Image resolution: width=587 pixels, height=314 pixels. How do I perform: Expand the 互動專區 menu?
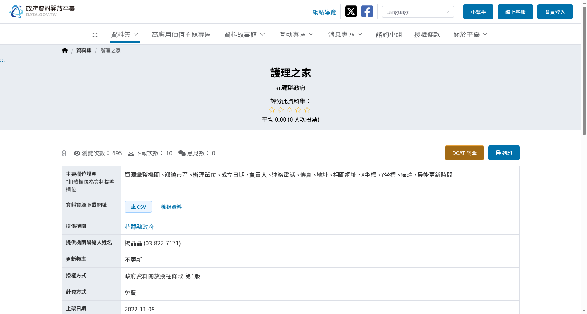(x=297, y=34)
